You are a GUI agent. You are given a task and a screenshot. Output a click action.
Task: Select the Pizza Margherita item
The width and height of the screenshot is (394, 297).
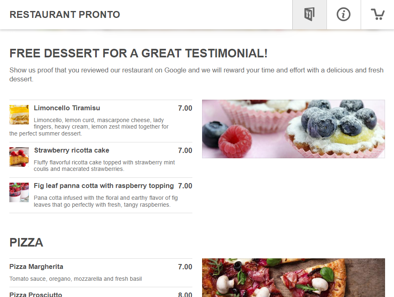pos(101,273)
